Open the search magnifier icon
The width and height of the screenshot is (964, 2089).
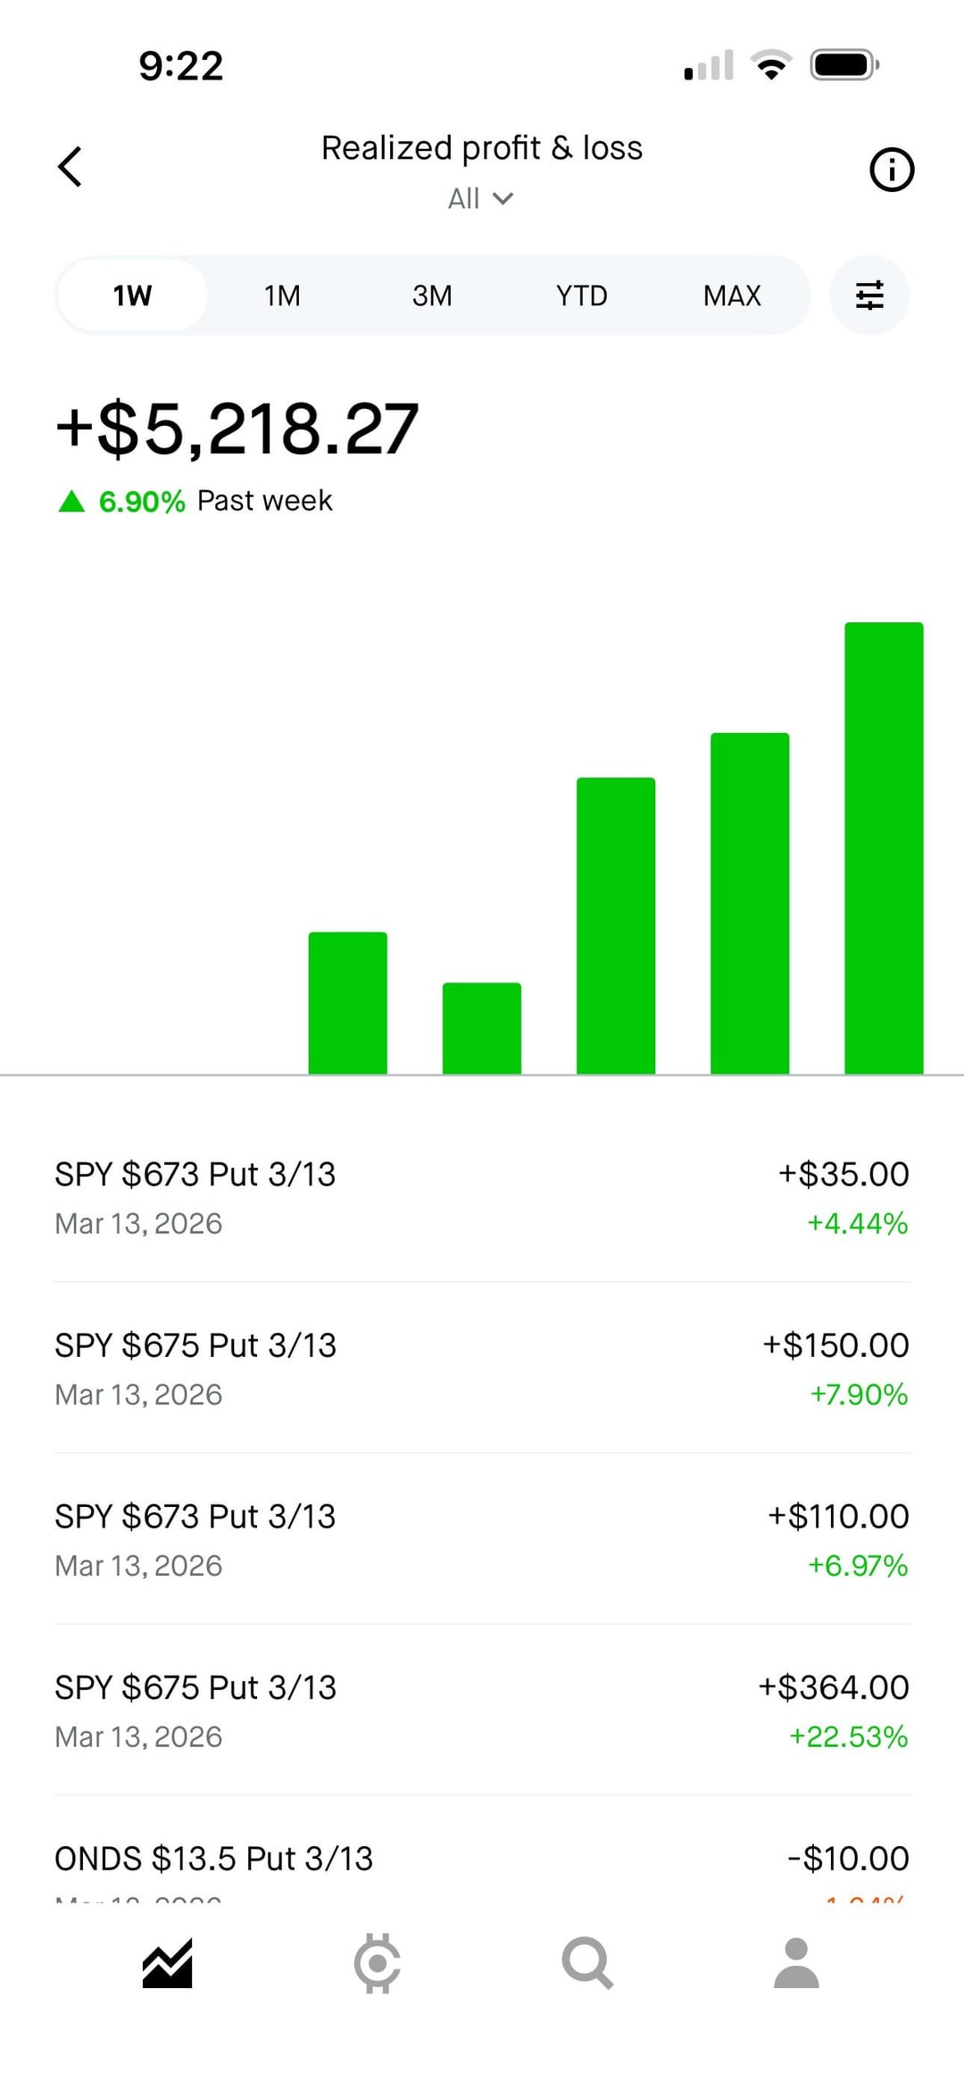click(x=586, y=1963)
